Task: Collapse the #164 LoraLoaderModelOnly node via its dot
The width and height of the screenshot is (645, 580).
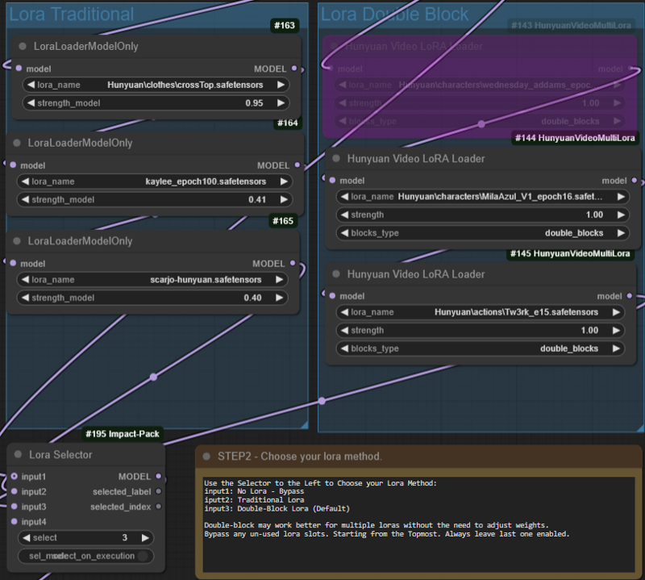Action: coord(17,143)
